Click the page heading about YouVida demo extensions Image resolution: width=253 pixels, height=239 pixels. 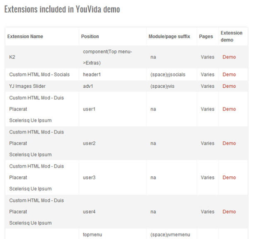(x=62, y=10)
